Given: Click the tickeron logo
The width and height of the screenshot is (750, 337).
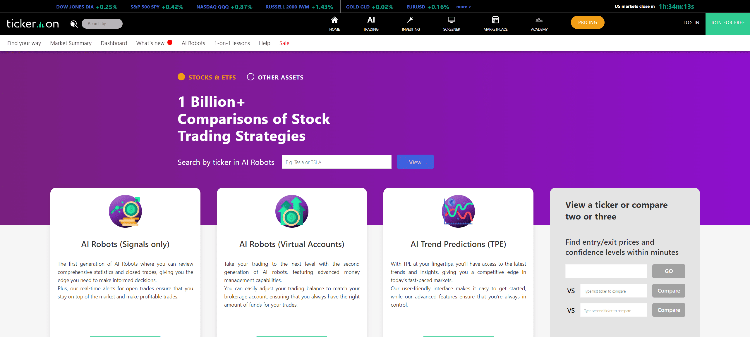Looking at the screenshot, I should (x=33, y=24).
